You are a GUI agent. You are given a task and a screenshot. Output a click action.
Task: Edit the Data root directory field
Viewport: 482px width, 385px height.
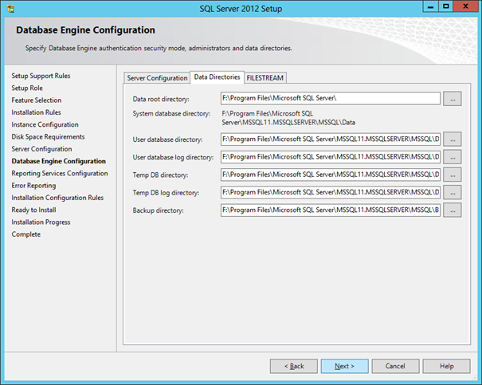[x=331, y=98]
